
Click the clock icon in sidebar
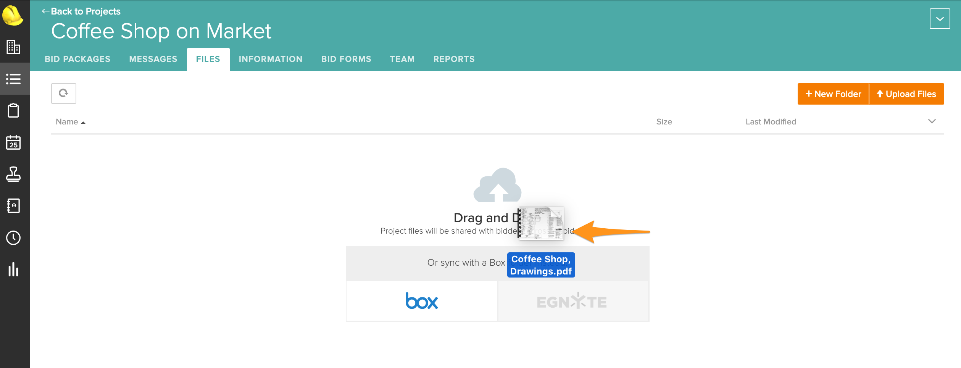pos(13,238)
